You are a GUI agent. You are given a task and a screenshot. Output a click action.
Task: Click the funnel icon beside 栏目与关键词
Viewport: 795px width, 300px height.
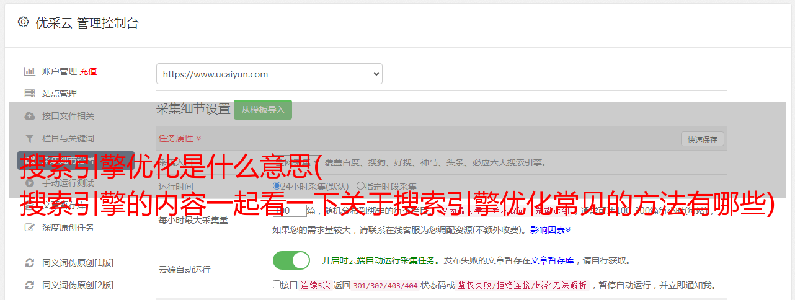point(29,138)
